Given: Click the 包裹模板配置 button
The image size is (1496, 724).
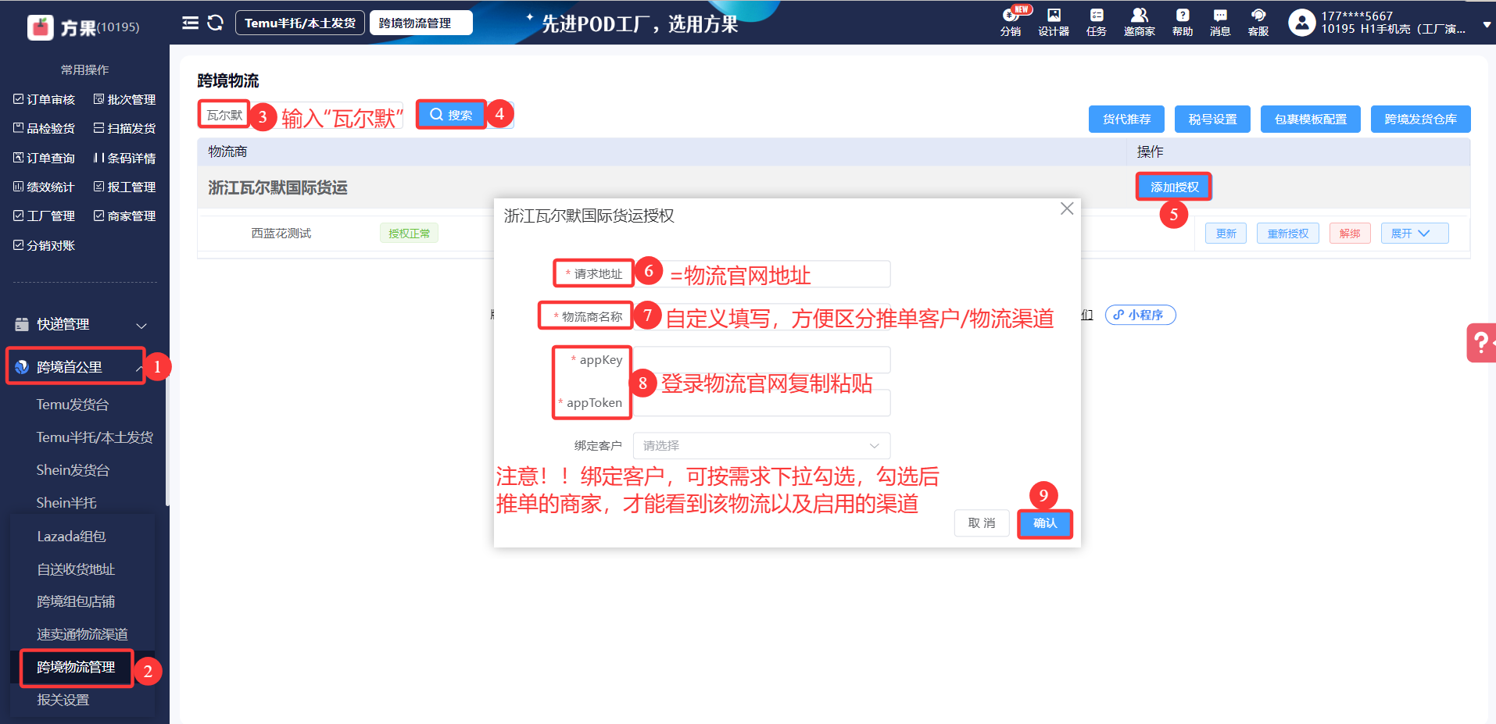Looking at the screenshot, I should point(1311,119).
